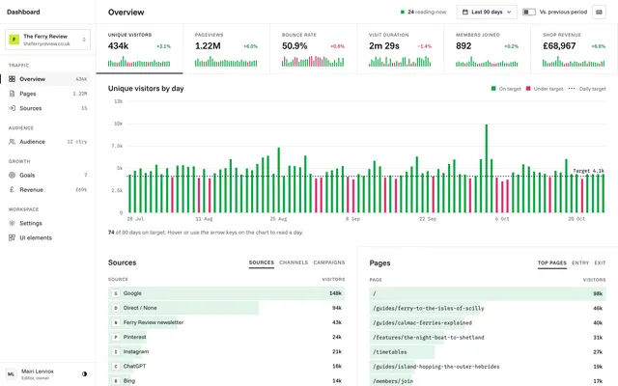The image size is (618, 386).
Task: Open UI elements page link
Action: point(47,238)
